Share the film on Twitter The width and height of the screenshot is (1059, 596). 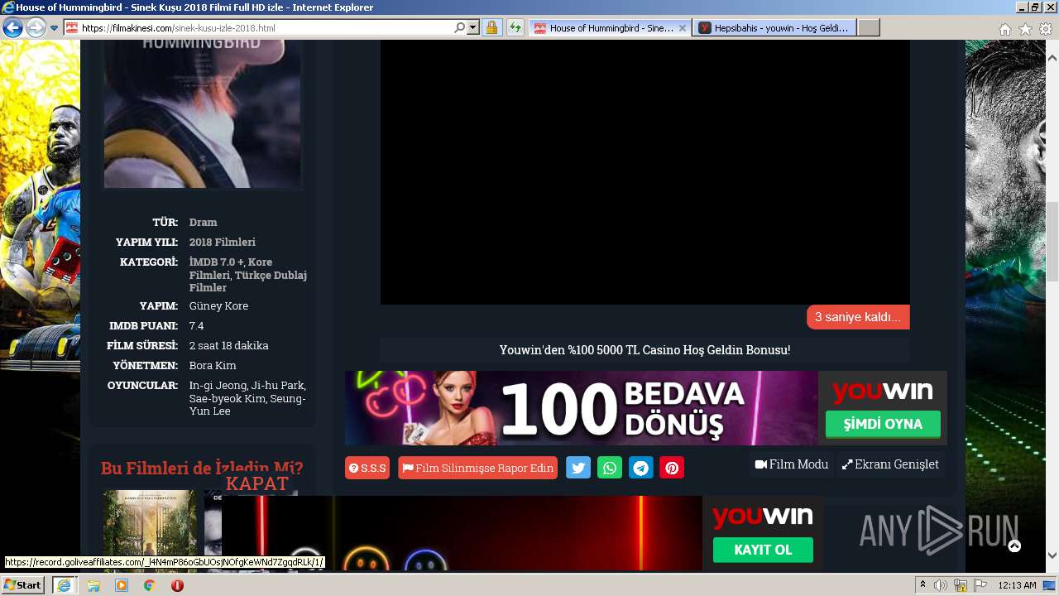click(578, 468)
